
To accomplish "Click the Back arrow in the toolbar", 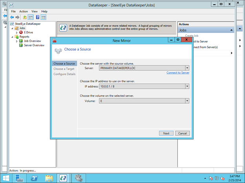I will (x=12, y=18).
